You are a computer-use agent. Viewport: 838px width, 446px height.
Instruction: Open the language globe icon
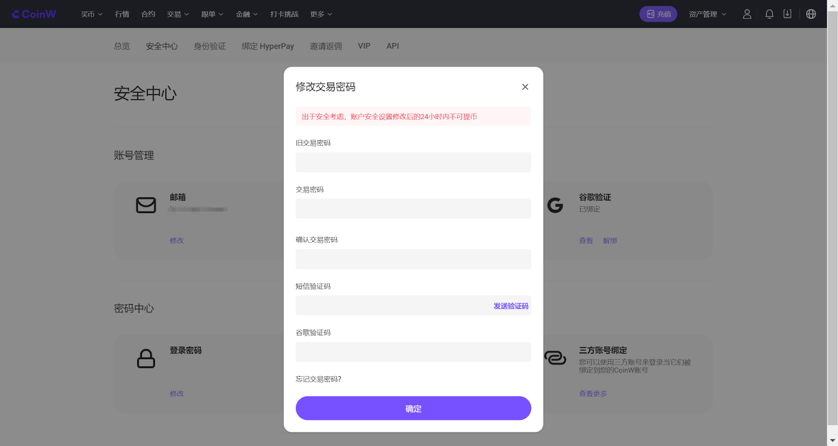click(x=811, y=14)
